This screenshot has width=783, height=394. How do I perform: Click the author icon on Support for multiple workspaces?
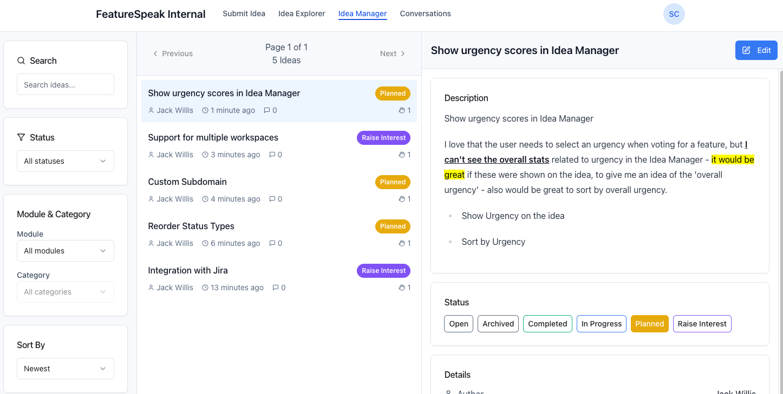click(x=151, y=155)
